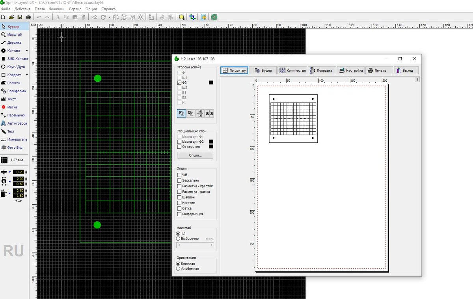
Task: Select the Курсор tool
Action: (x=15, y=26)
